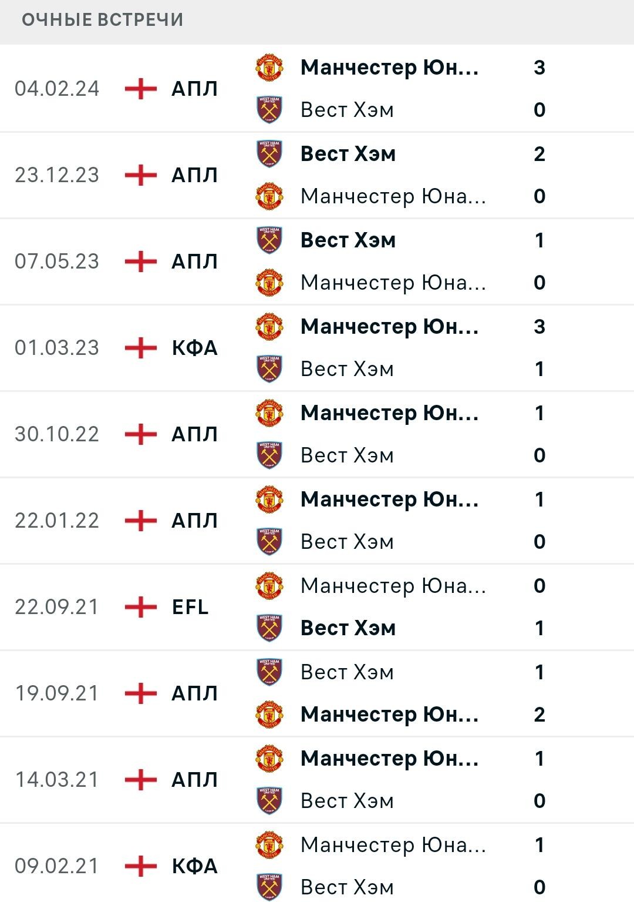Screen dimensions: 634x902
Task: Click England flag next to EFL label
Action: pos(141,606)
